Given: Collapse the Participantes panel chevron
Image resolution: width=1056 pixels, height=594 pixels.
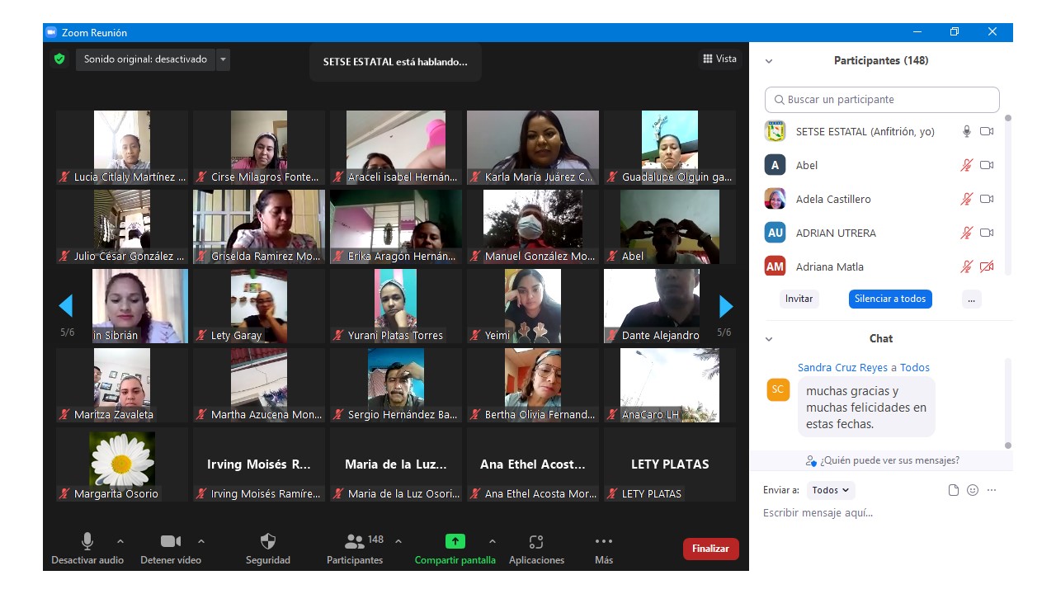Looking at the screenshot, I should (x=769, y=61).
